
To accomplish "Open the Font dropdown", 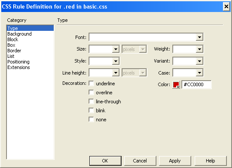I will point(199,37).
